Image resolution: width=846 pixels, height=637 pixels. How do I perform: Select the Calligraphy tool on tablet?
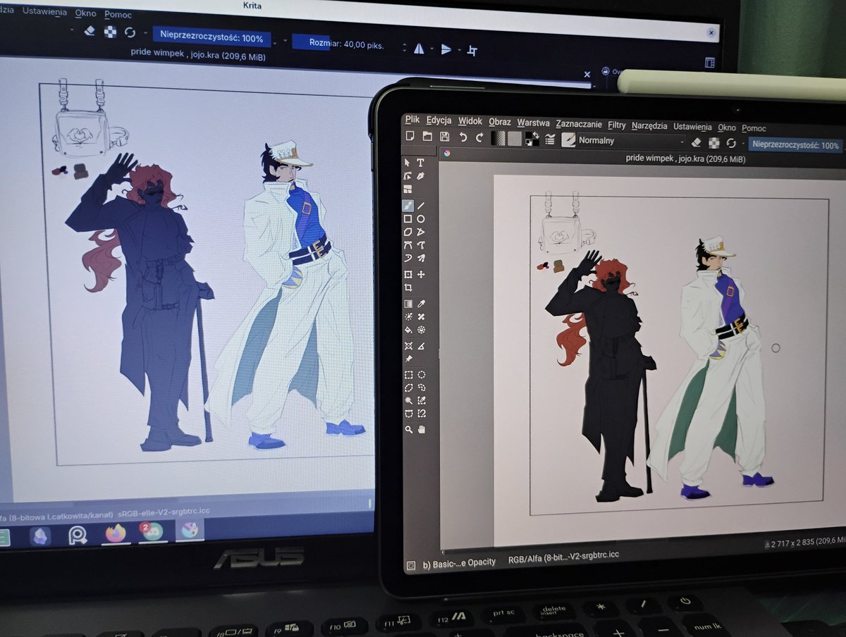pos(421,176)
